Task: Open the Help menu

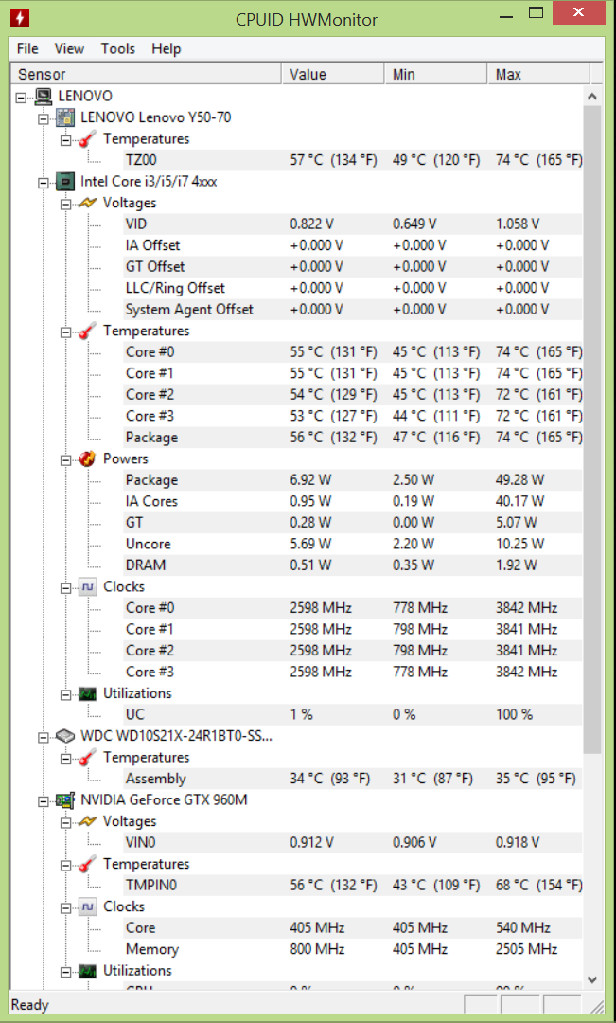Action: pos(167,48)
